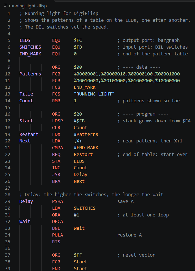Click the %00001000 pattern value

click(x=168, y=74)
